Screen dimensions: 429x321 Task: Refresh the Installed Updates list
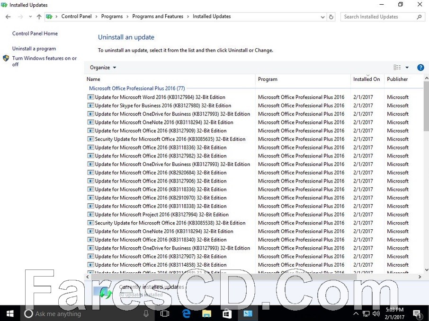pyautogui.click(x=331, y=17)
